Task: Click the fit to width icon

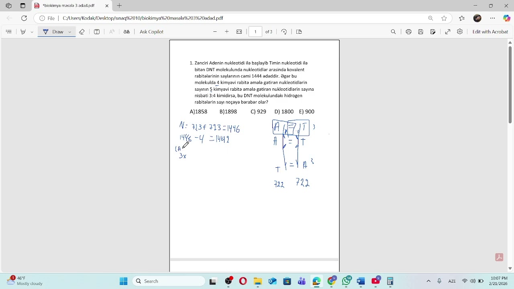Action: click(239, 32)
